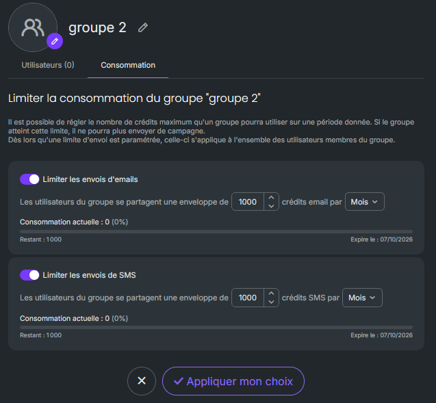
Task: Decrease SMS credits with down arrow
Action: click(x=271, y=302)
